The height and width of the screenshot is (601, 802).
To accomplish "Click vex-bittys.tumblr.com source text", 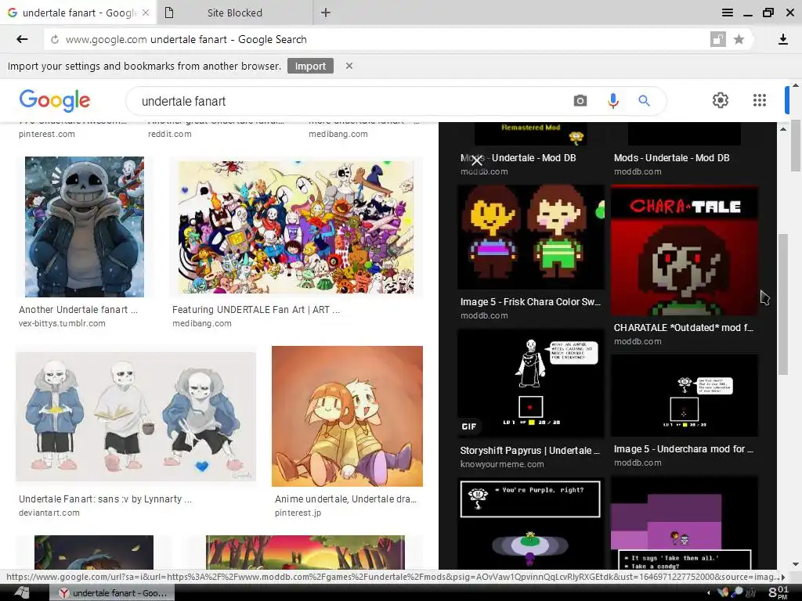I will (x=62, y=323).
